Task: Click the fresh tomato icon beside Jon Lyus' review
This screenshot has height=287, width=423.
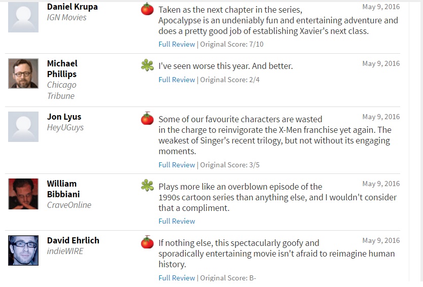Action: (x=147, y=119)
